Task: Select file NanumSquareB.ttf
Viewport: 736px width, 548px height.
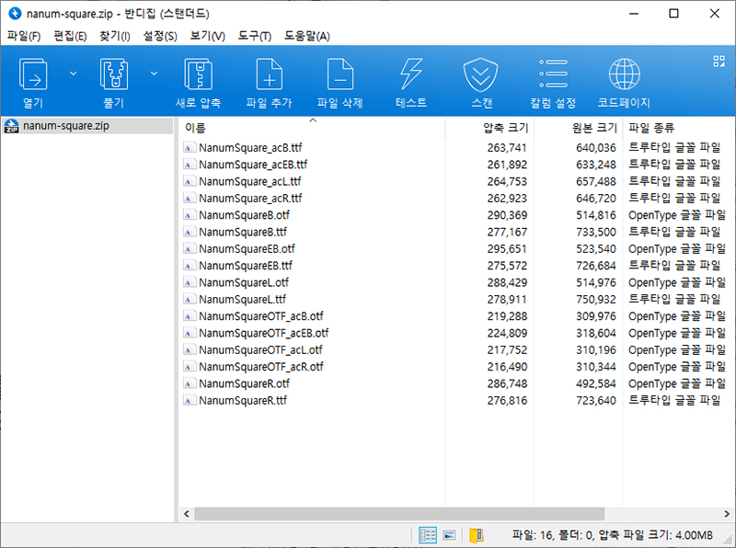Action: pyautogui.click(x=243, y=233)
